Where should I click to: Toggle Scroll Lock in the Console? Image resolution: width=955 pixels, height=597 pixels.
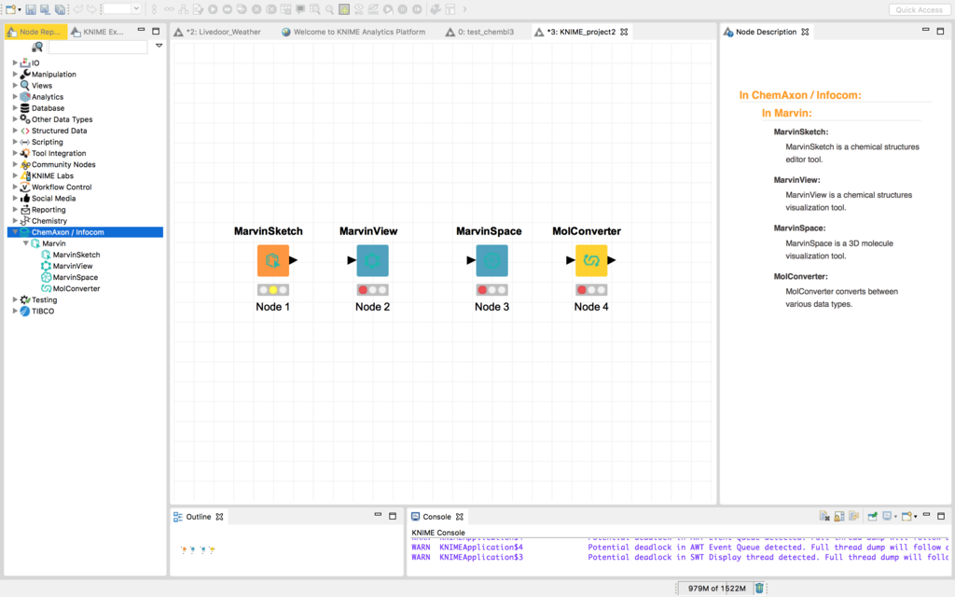838,516
